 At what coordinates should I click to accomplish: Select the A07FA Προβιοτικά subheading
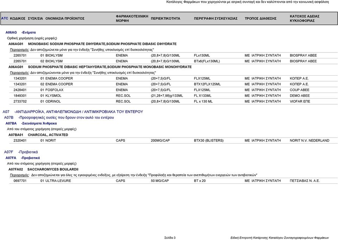23,158
